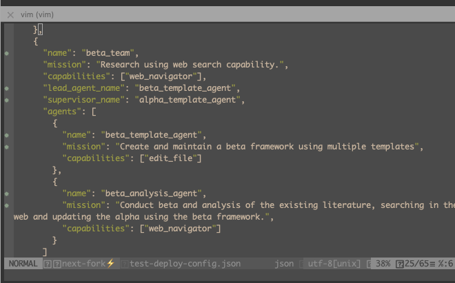The width and height of the screenshot is (455, 283).
Task: Click the "agents" key
Action: [x=62, y=112]
